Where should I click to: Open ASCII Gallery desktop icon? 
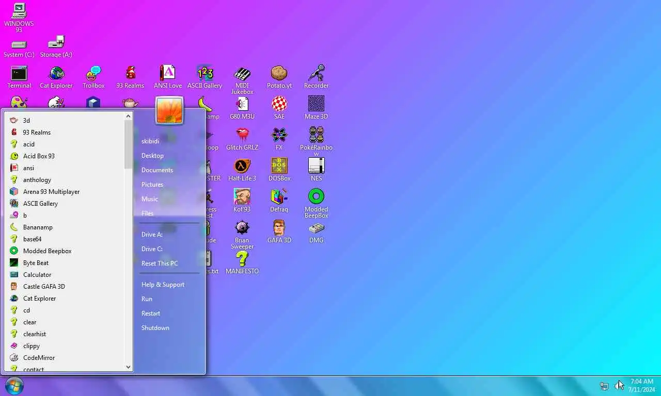(x=205, y=77)
